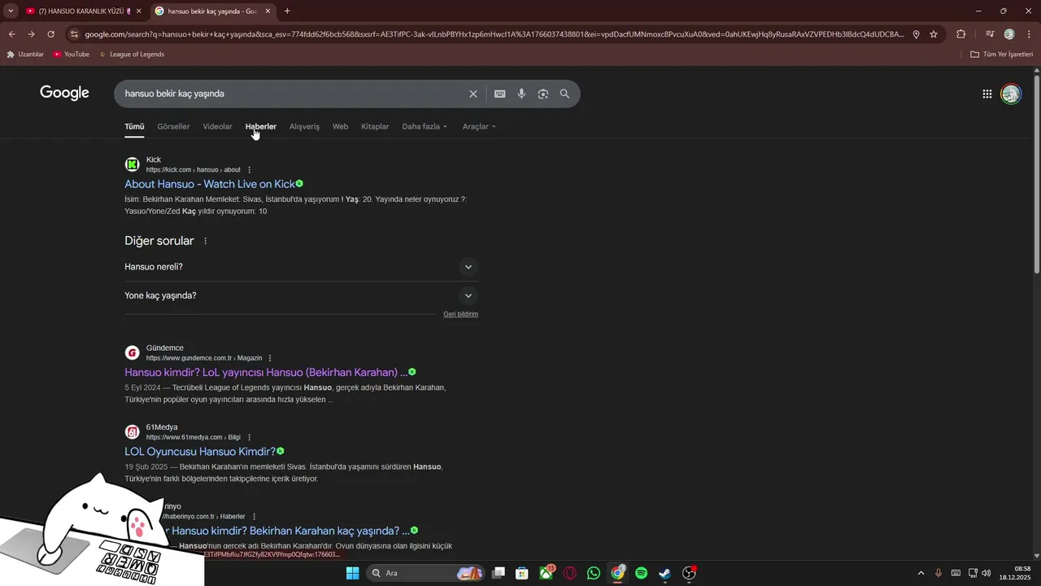Start voice search with the microphone icon
Screen dimensions: 1041x586
[x=521, y=94]
